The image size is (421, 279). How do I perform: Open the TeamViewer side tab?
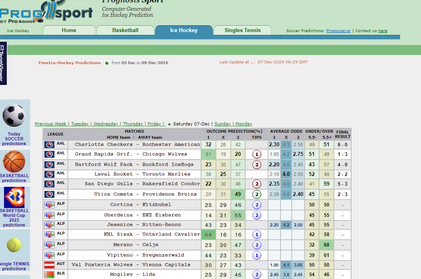3,63
